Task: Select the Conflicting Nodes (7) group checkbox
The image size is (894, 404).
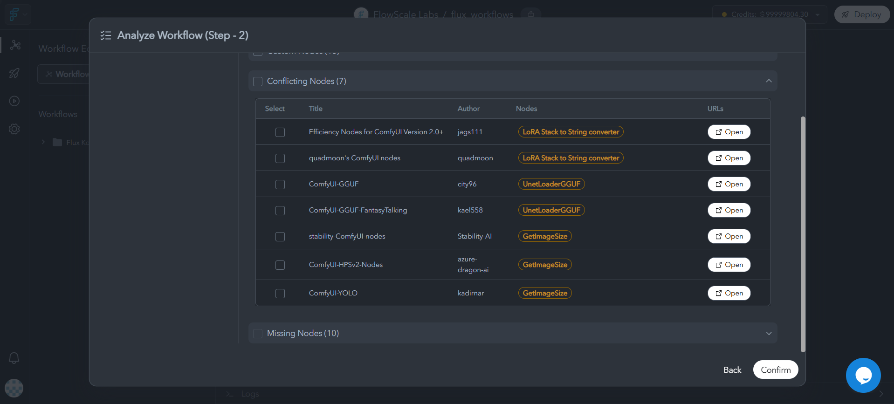Action: coord(258,82)
